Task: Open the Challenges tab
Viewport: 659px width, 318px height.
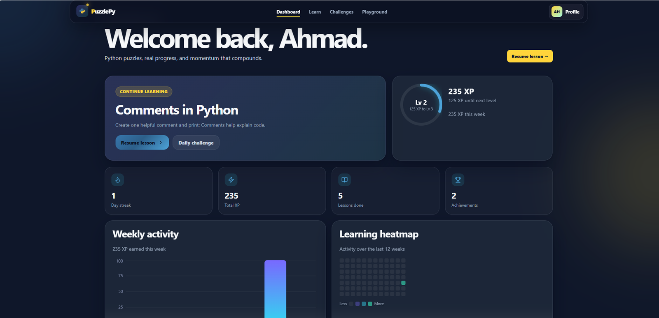Action: pos(341,12)
